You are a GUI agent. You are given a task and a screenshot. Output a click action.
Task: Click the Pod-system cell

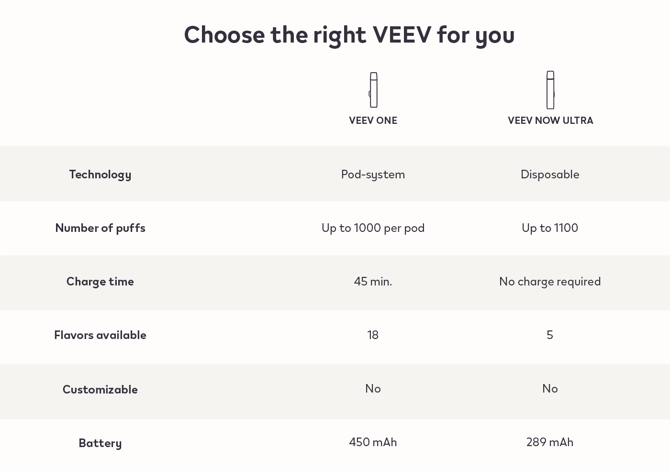[373, 175]
